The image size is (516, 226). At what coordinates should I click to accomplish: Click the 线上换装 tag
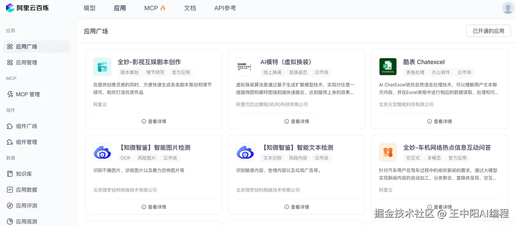pos(273,72)
